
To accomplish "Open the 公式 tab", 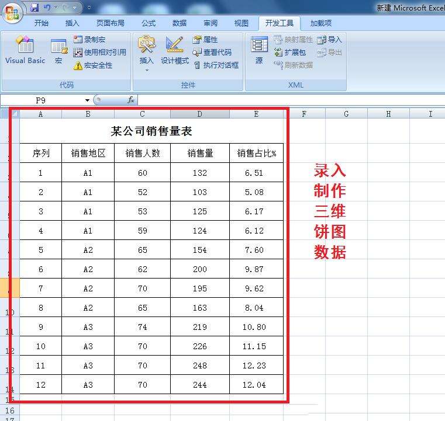I will [149, 23].
